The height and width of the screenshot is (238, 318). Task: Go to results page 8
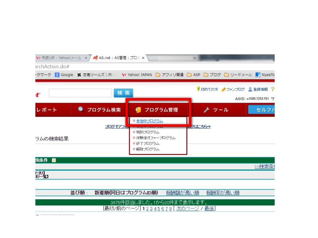(x=171, y=209)
